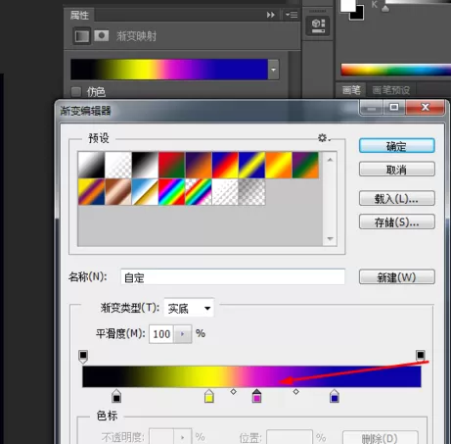Viewport: 451px width, 444px height.
Task: Select the violet, green, orange gradient preset
Action: pyautogui.click(x=305, y=165)
